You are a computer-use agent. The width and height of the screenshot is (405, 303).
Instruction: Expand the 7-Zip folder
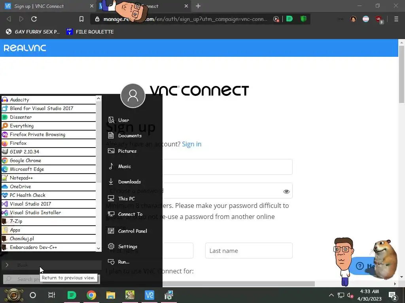(49, 221)
